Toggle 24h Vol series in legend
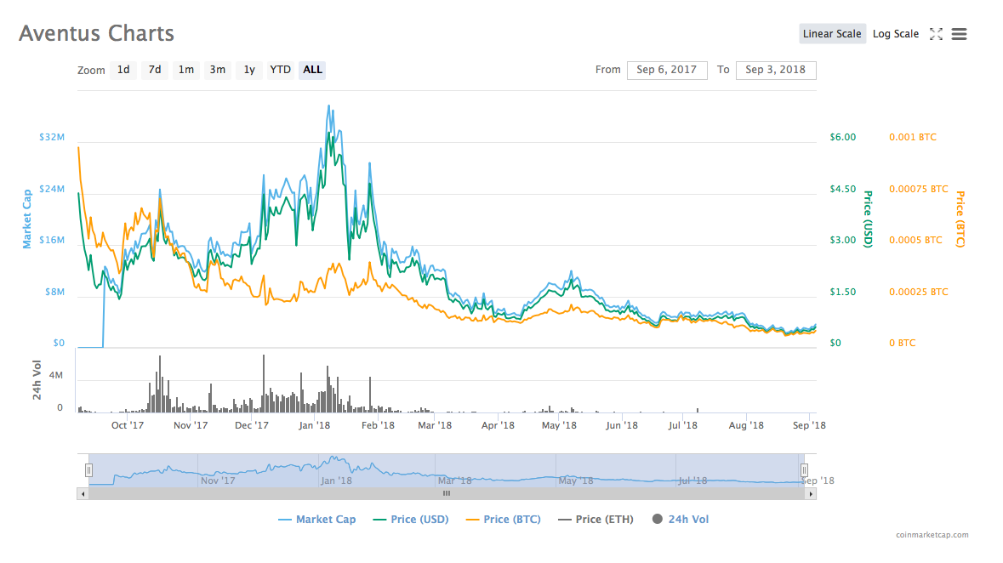The width and height of the screenshot is (1003, 563). point(680,520)
